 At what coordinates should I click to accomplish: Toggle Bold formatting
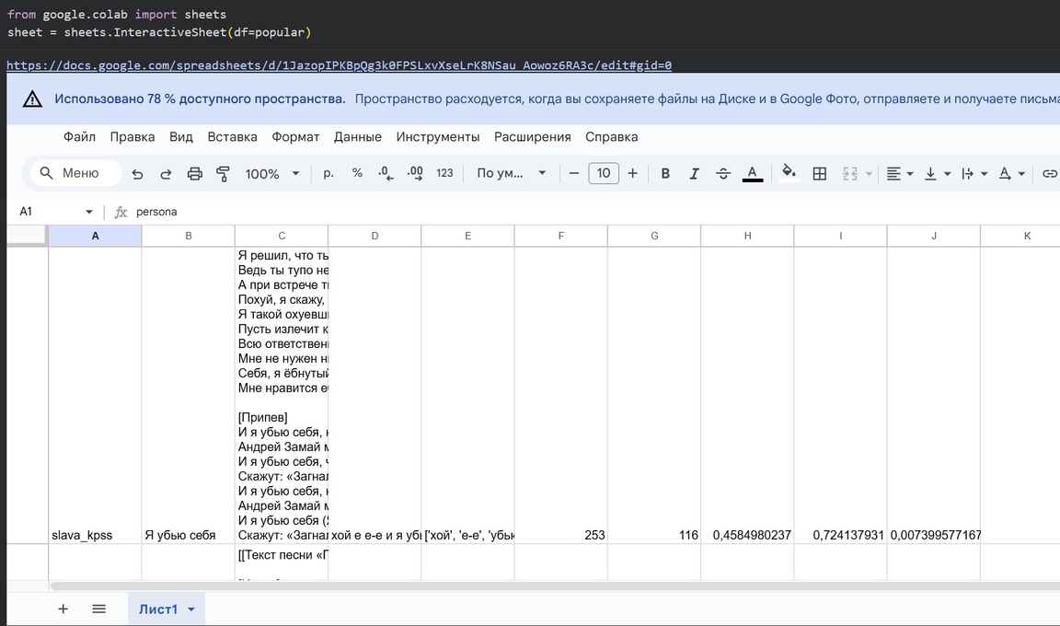pyautogui.click(x=665, y=174)
